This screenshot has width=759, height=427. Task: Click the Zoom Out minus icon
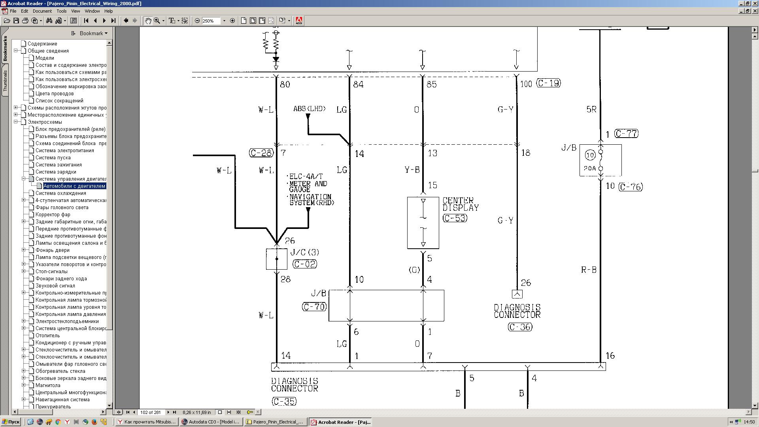[197, 21]
